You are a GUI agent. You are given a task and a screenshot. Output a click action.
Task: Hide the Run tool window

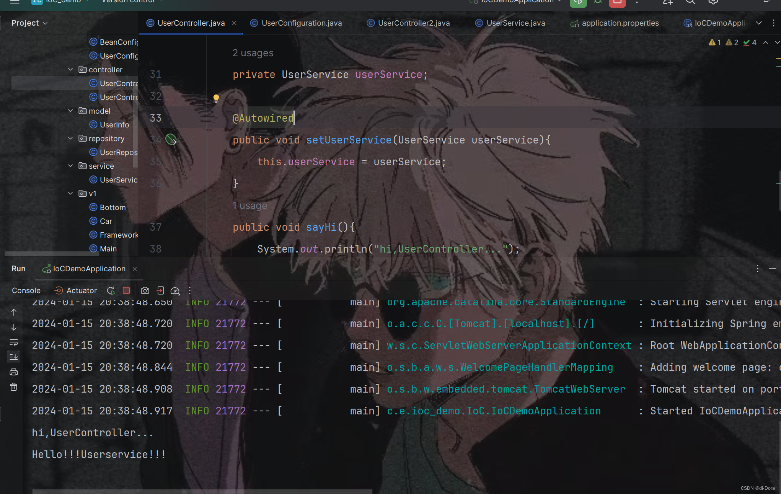pos(773,269)
